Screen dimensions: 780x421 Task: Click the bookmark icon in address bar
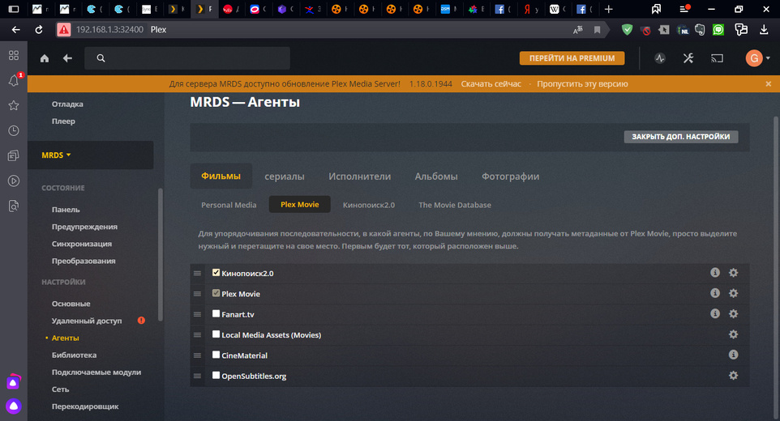[597, 30]
